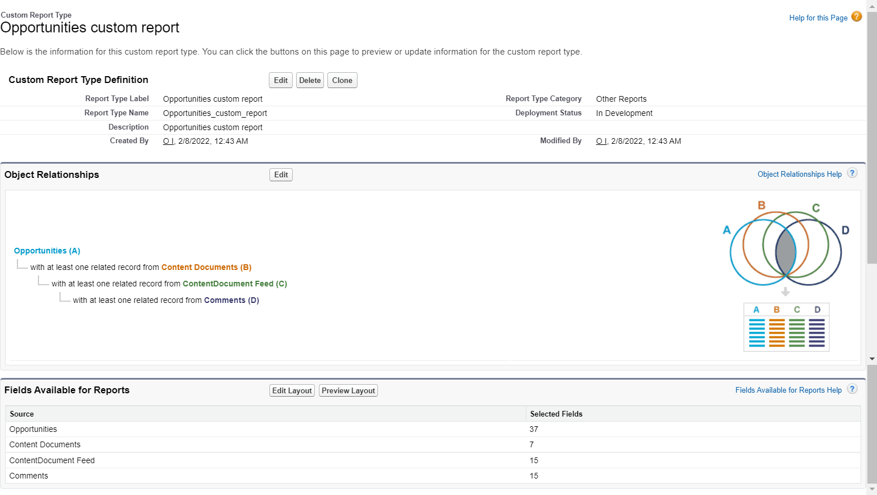The height and width of the screenshot is (495, 877).
Task: Click the Fields Available for Reports question mark icon
Action: click(x=852, y=389)
